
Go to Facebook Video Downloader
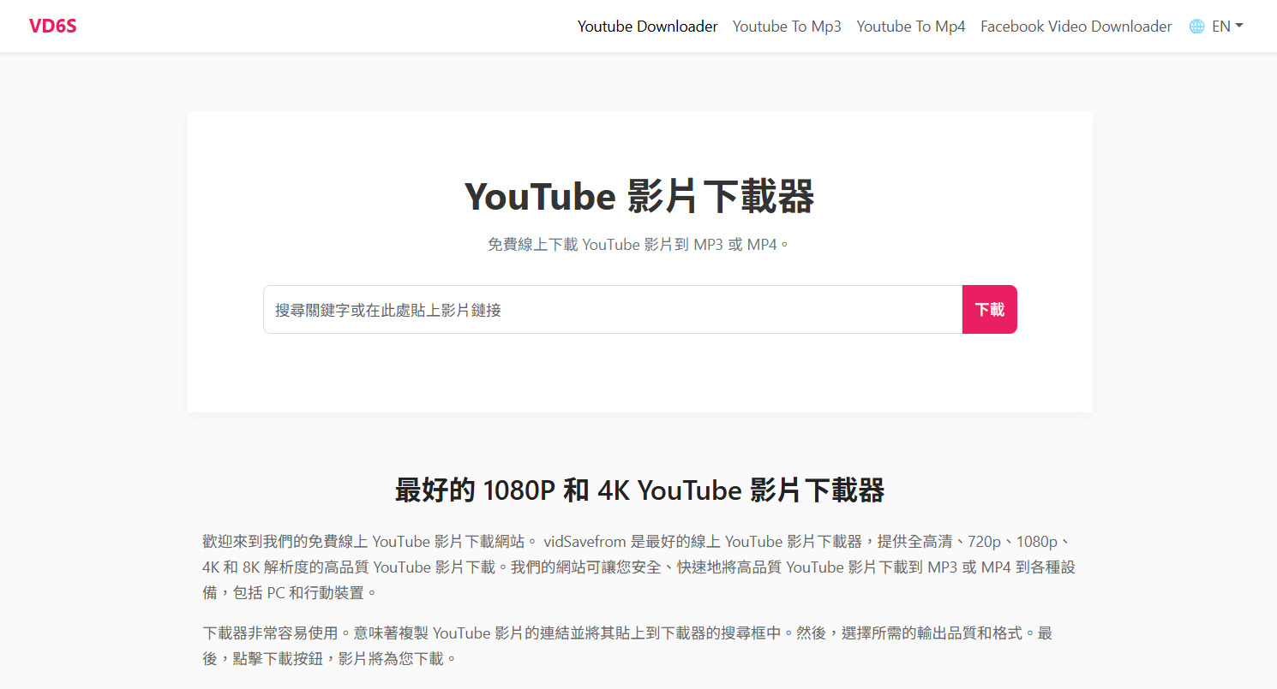coord(1076,27)
